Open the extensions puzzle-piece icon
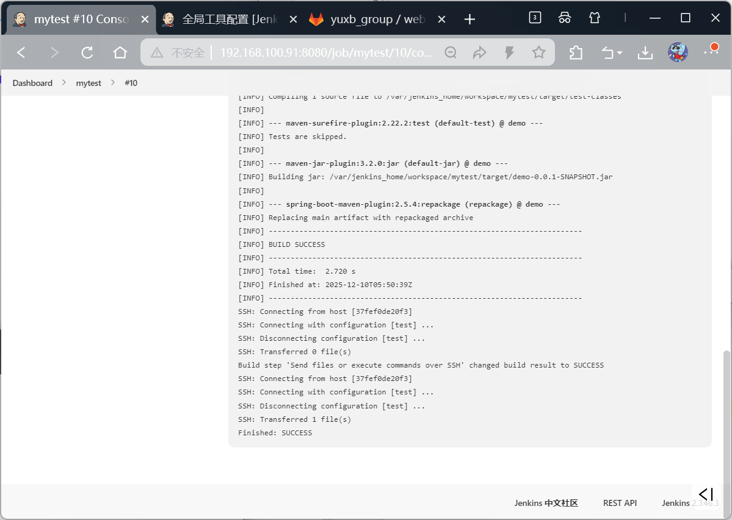 (x=576, y=52)
